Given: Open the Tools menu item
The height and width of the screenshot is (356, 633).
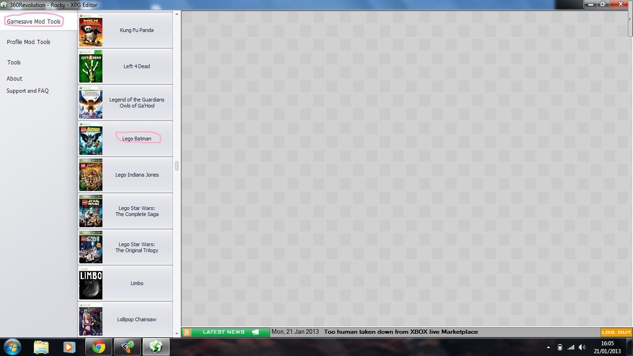Looking at the screenshot, I should pyautogui.click(x=14, y=62).
